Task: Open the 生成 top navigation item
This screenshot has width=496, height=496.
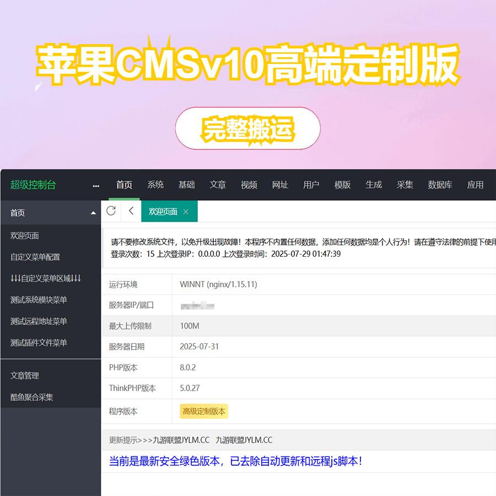Action: pyautogui.click(x=374, y=185)
